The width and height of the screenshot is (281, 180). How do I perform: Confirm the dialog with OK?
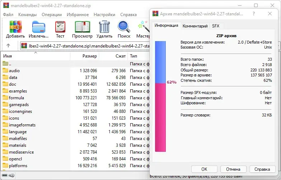(x=204, y=169)
